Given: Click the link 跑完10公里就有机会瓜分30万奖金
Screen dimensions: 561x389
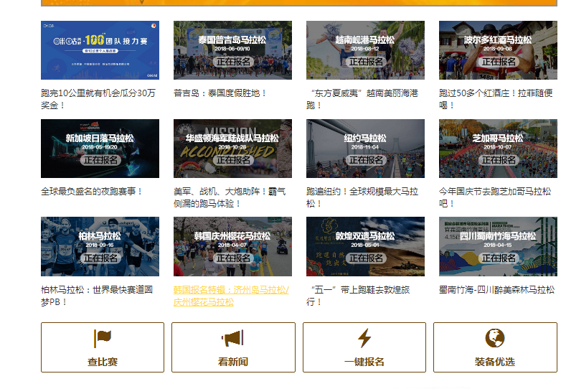Looking at the screenshot, I should tap(98, 99).
